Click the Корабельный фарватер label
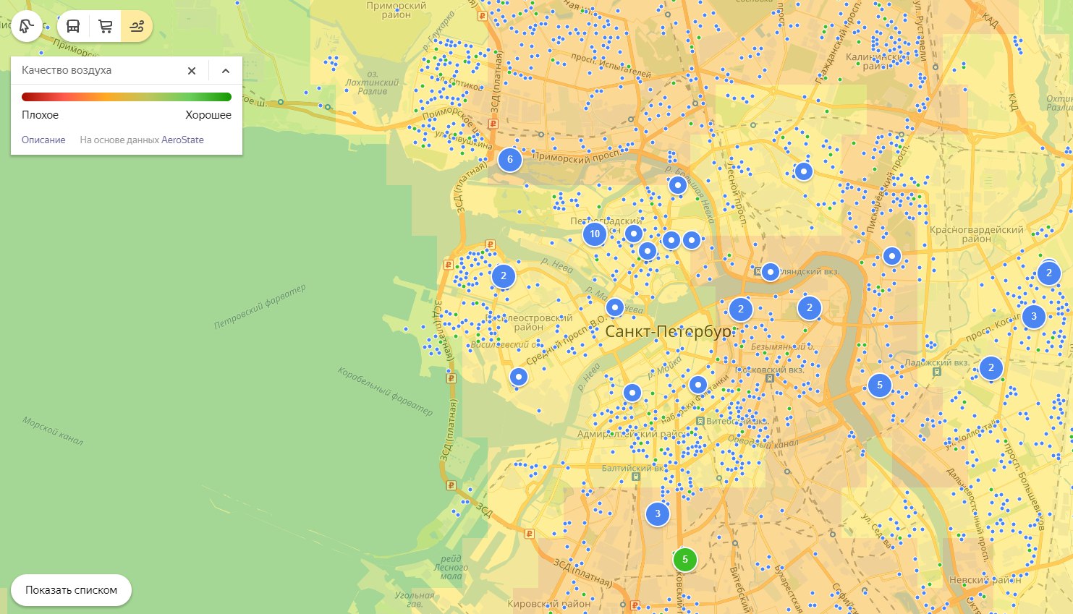The image size is (1073, 614). pos(385,391)
